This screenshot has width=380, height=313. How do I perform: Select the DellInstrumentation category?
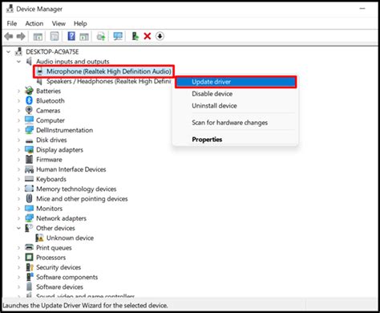(x=64, y=130)
